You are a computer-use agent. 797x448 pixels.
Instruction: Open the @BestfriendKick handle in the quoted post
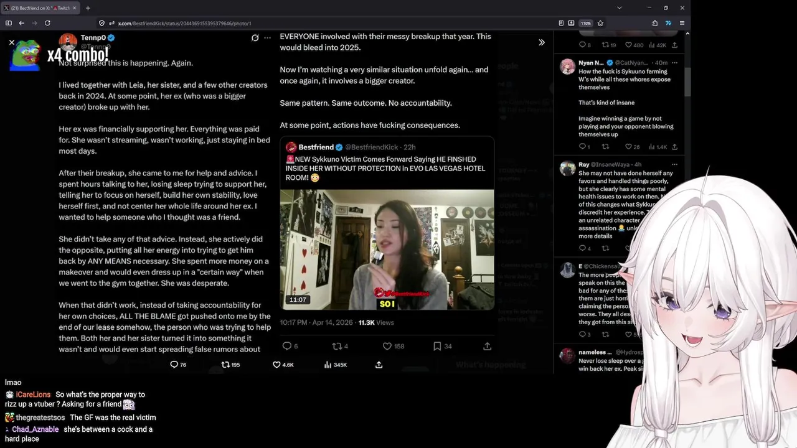[x=371, y=147]
